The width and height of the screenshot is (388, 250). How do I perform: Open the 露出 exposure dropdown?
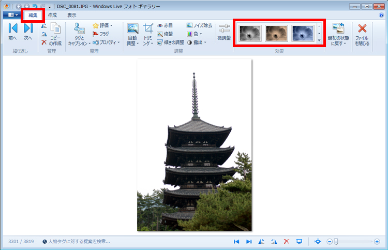(197, 42)
